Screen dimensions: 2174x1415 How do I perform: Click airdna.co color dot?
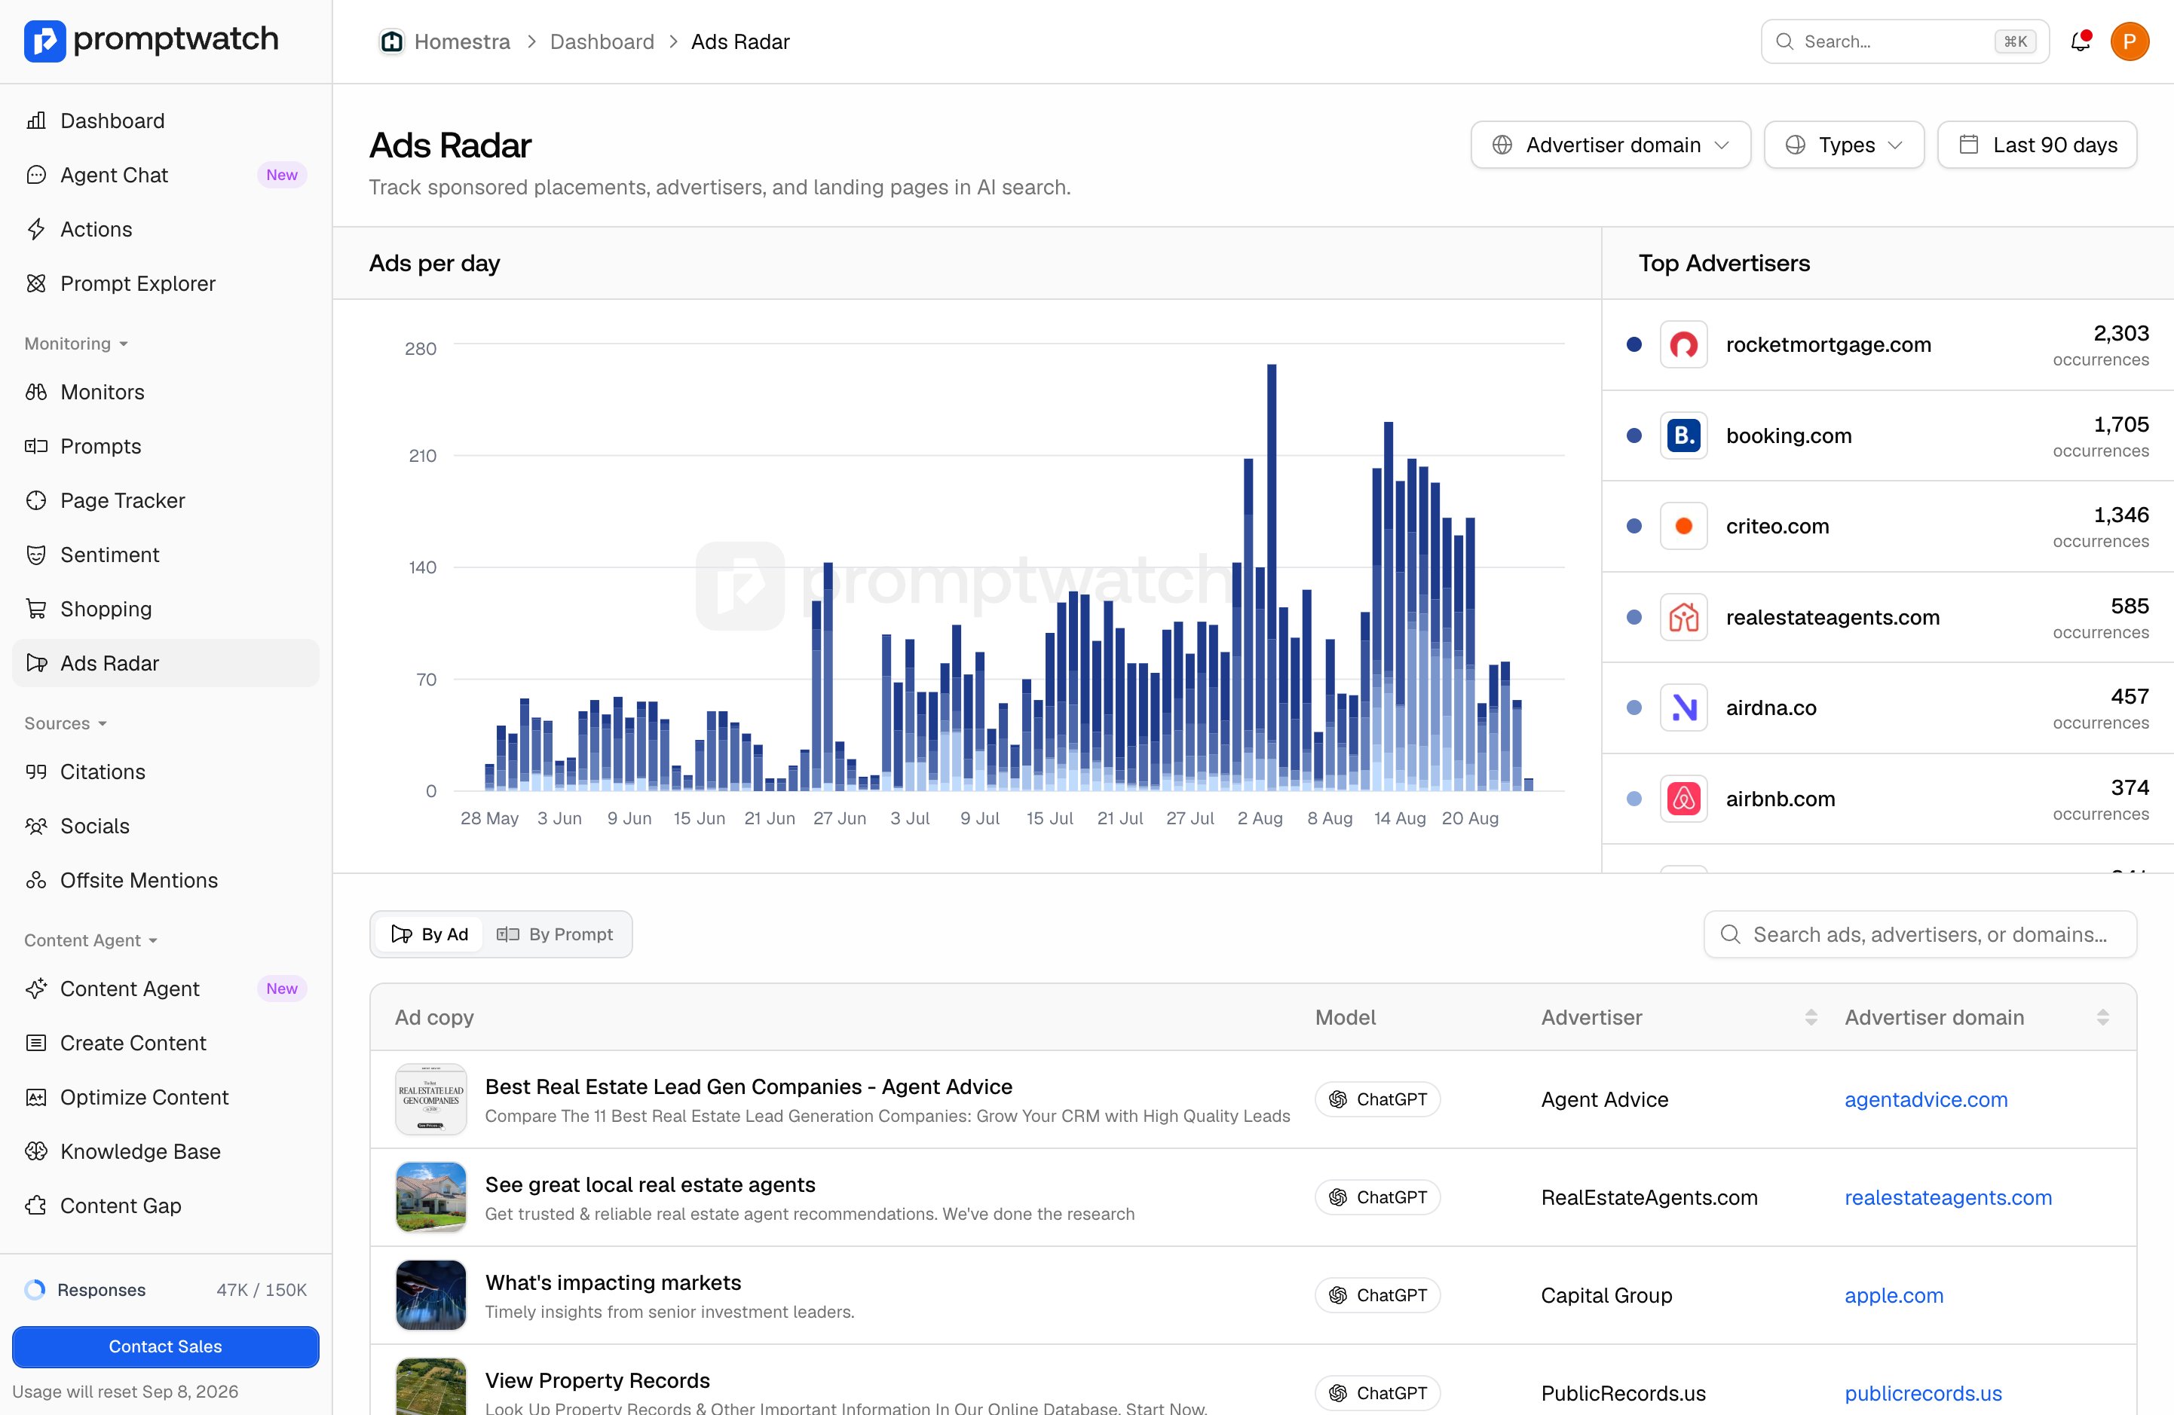tap(1634, 707)
